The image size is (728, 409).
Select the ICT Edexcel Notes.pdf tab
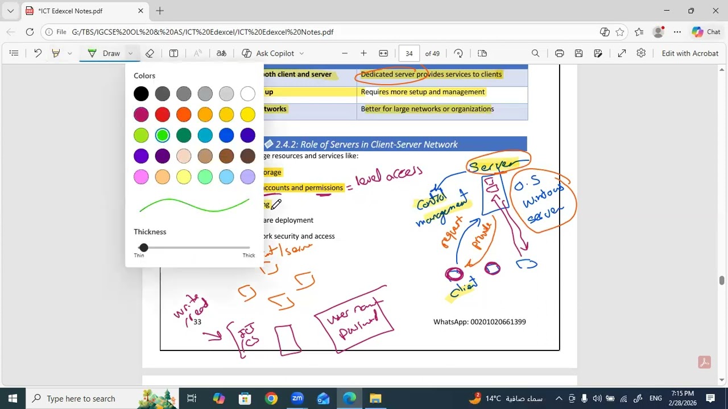click(x=85, y=11)
